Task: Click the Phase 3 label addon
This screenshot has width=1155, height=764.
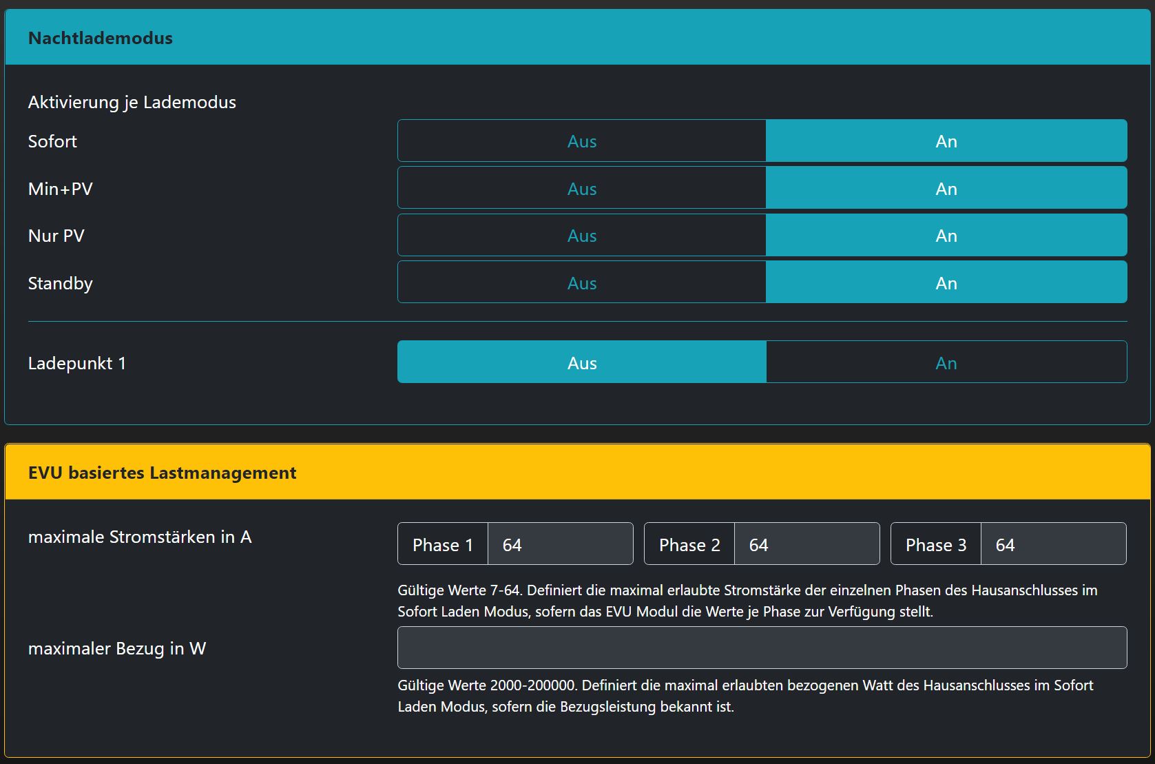Action: 936,544
